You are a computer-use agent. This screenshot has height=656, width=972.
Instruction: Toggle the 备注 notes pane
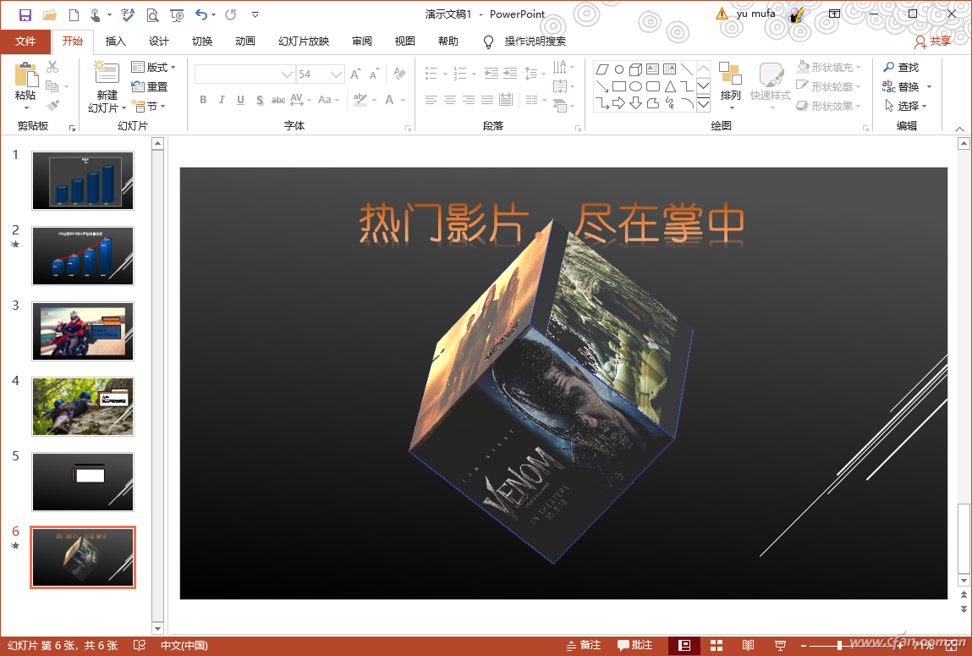tap(584, 646)
